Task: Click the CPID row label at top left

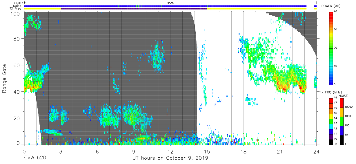Action: [x=18, y=3]
